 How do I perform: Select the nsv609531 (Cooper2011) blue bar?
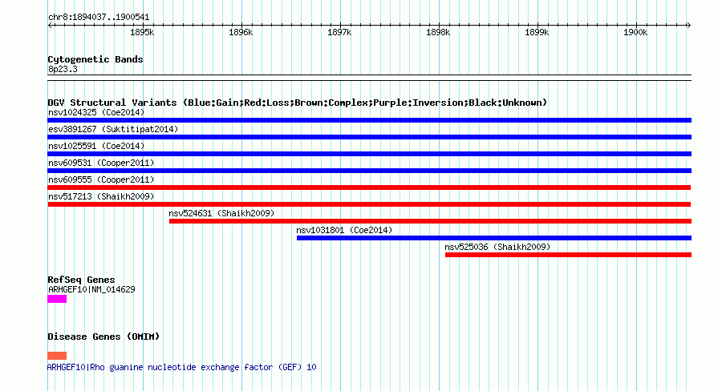[369, 171]
